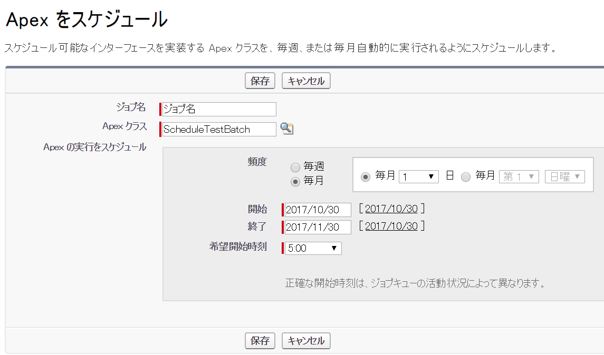This screenshot has height=355, width=604.
Task: Click the 2017/10/30 link beside 終了
Action: [x=394, y=226]
